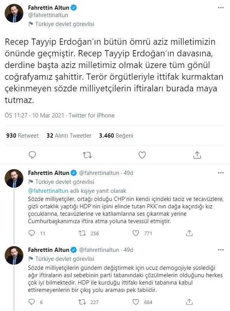Retweet the second reply with 227 retweets
This screenshot has height=311, width=230.
pos(82,301)
